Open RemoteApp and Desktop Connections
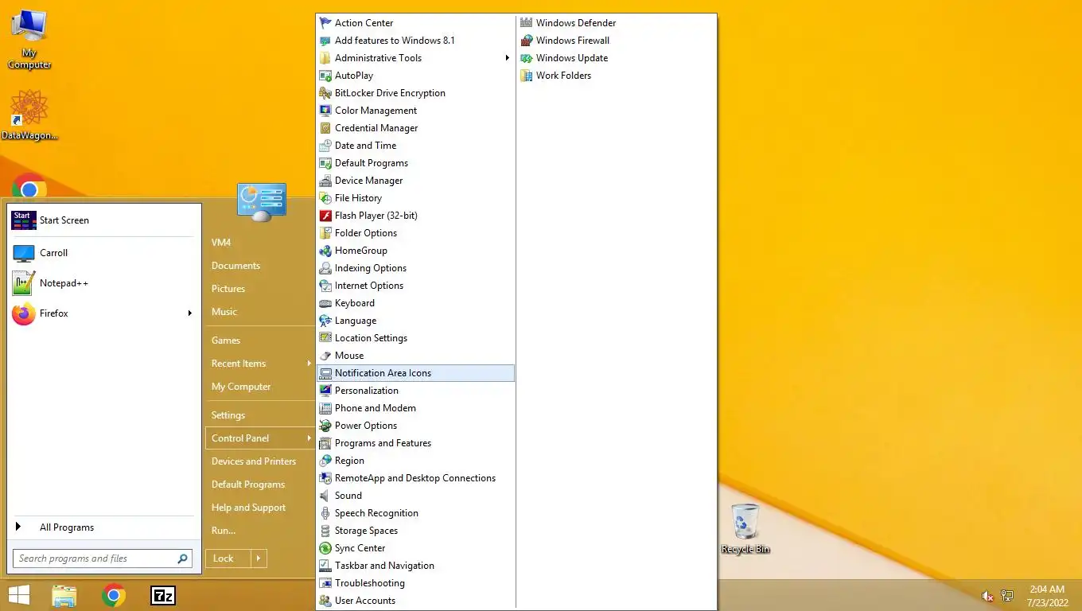The width and height of the screenshot is (1082, 611). click(415, 478)
